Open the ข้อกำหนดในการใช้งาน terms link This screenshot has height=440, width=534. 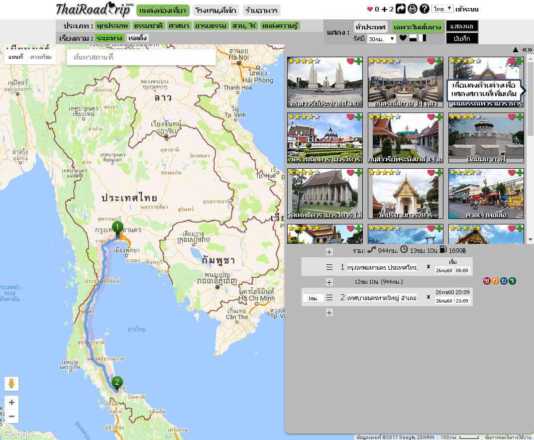pos(508,437)
